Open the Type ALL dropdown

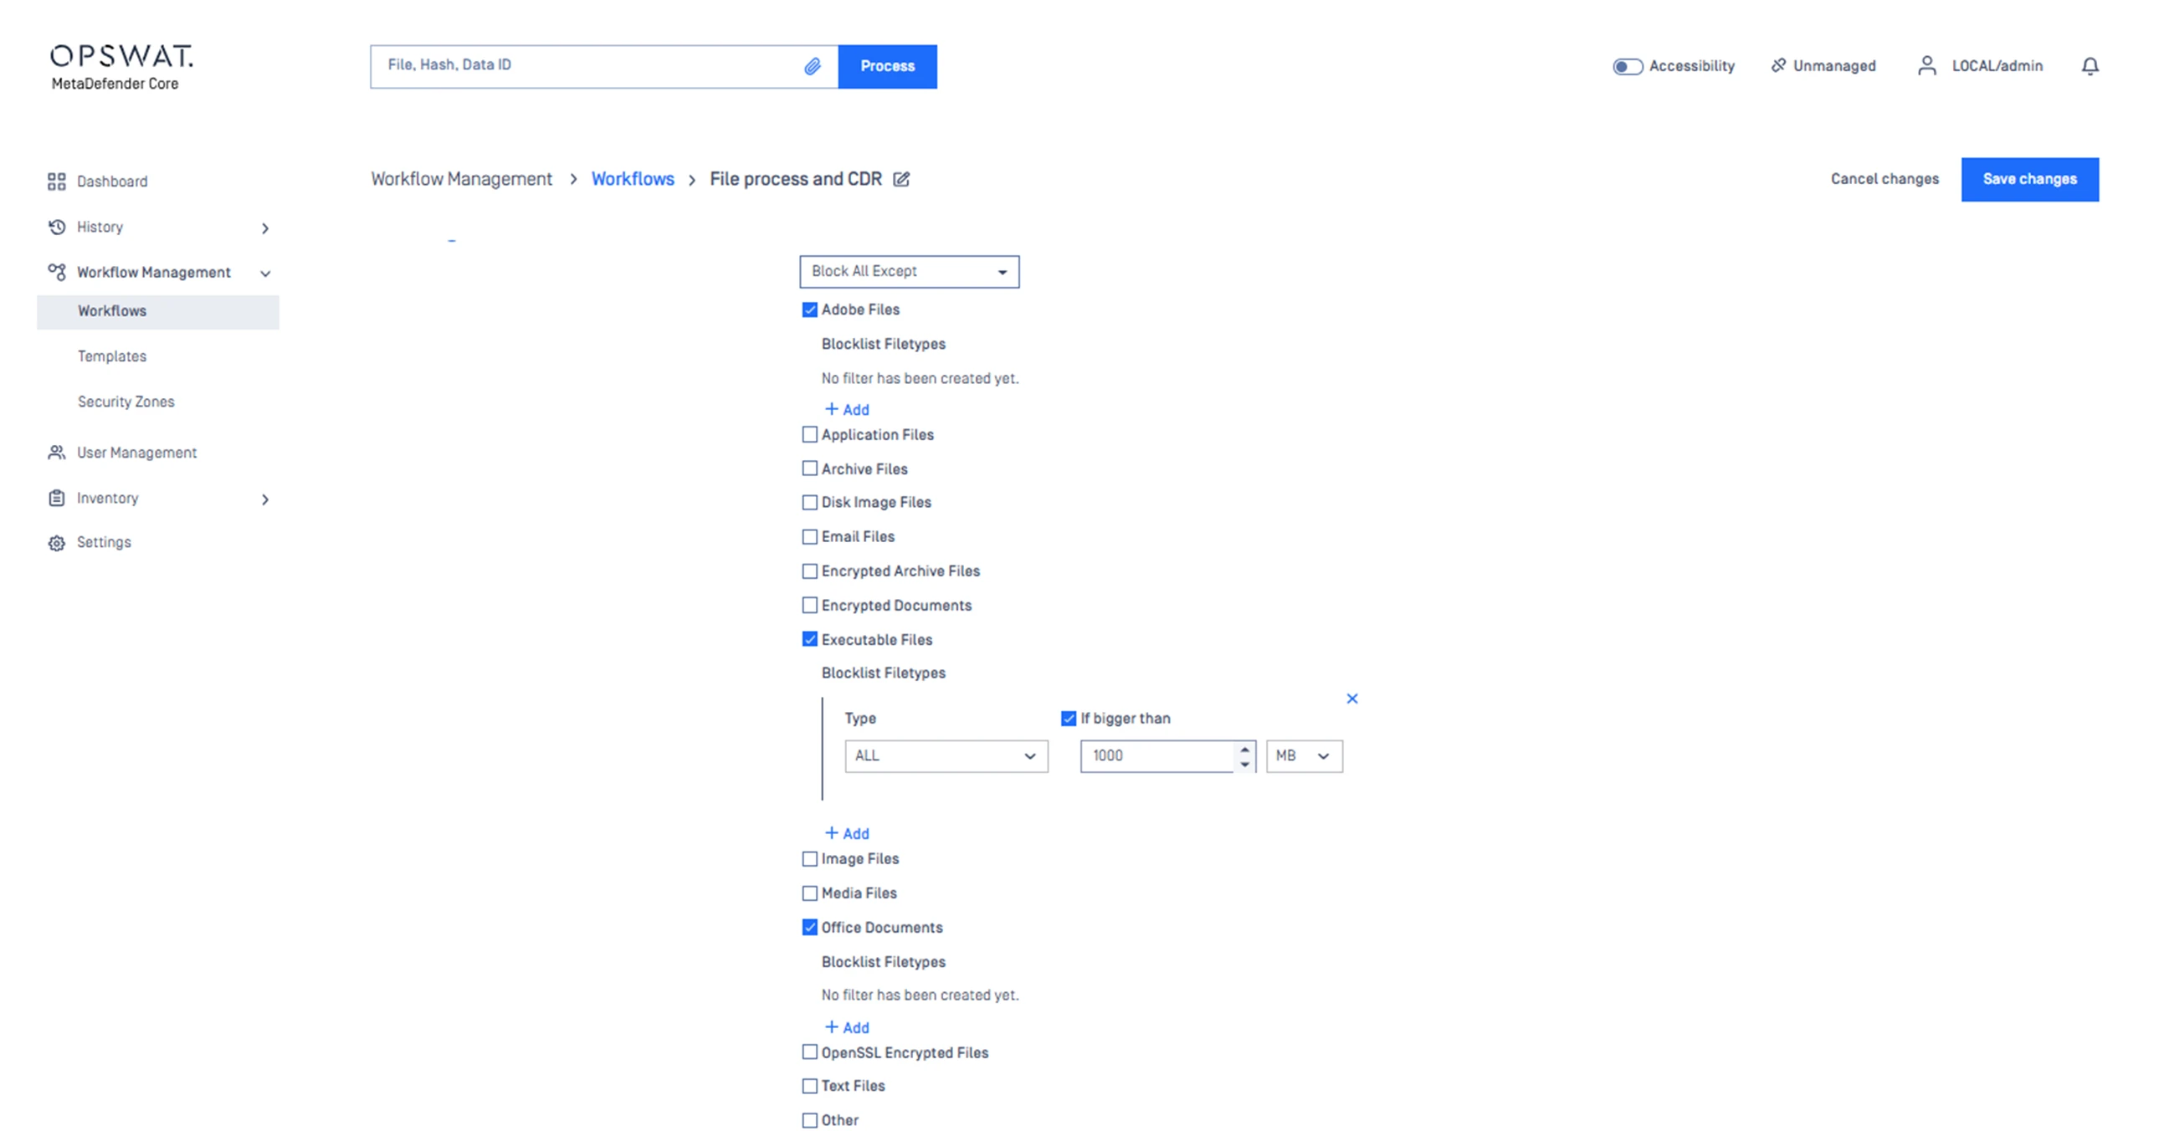pos(946,755)
